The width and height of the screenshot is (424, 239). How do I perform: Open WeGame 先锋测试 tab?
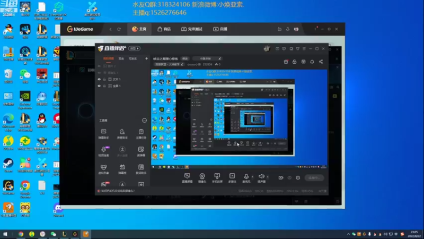coord(192,29)
